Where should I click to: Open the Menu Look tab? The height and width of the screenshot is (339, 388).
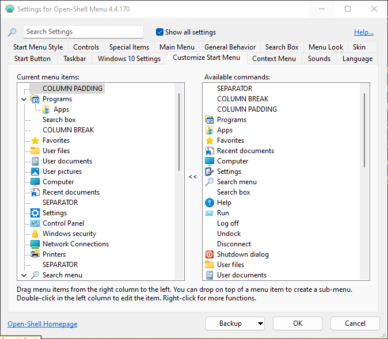(326, 47)
